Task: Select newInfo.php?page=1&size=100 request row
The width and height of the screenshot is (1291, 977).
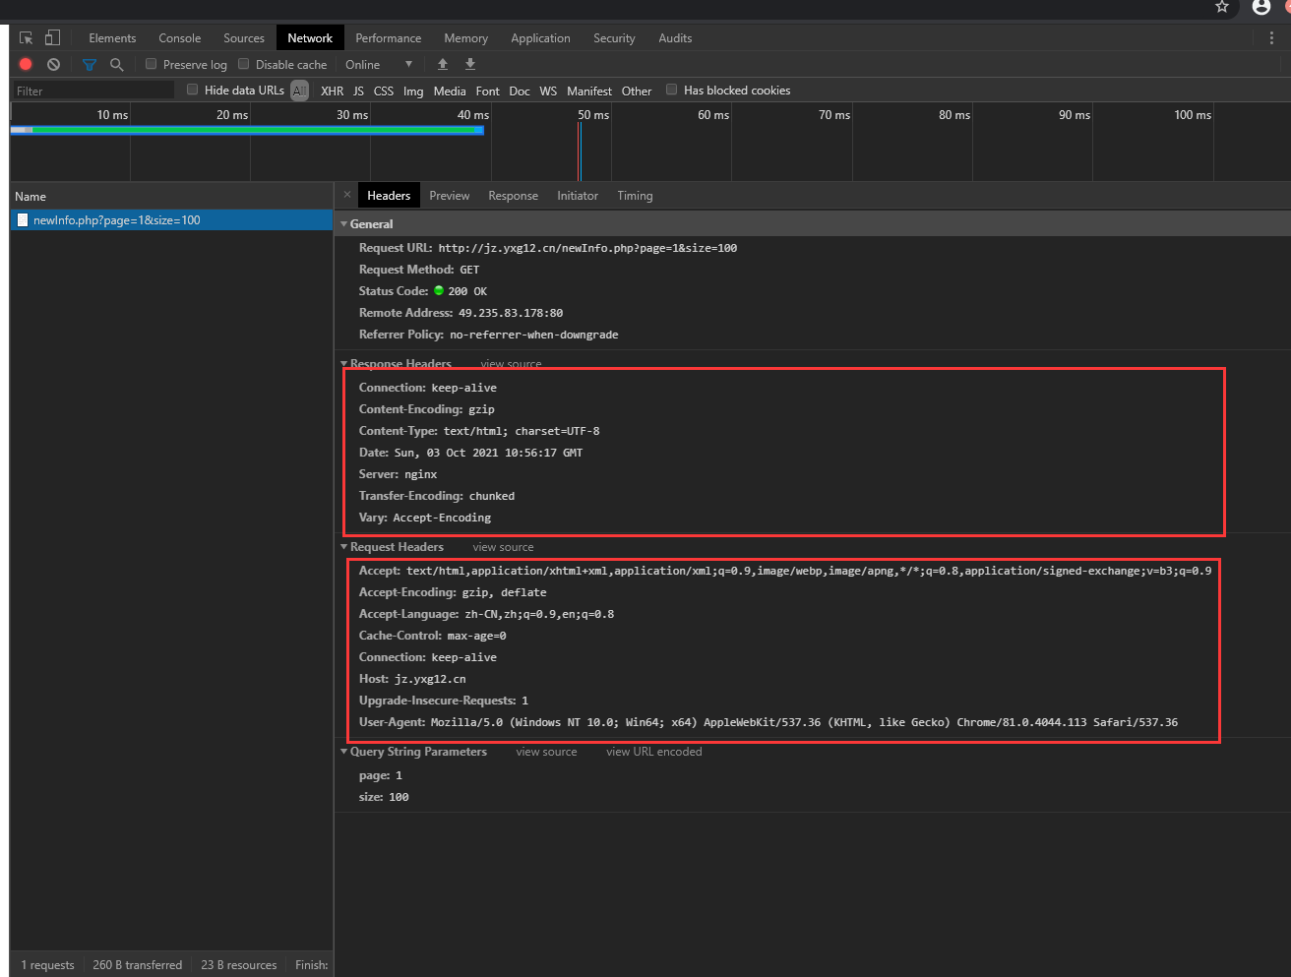Action: pyautogui.click(x=171, y=220)
